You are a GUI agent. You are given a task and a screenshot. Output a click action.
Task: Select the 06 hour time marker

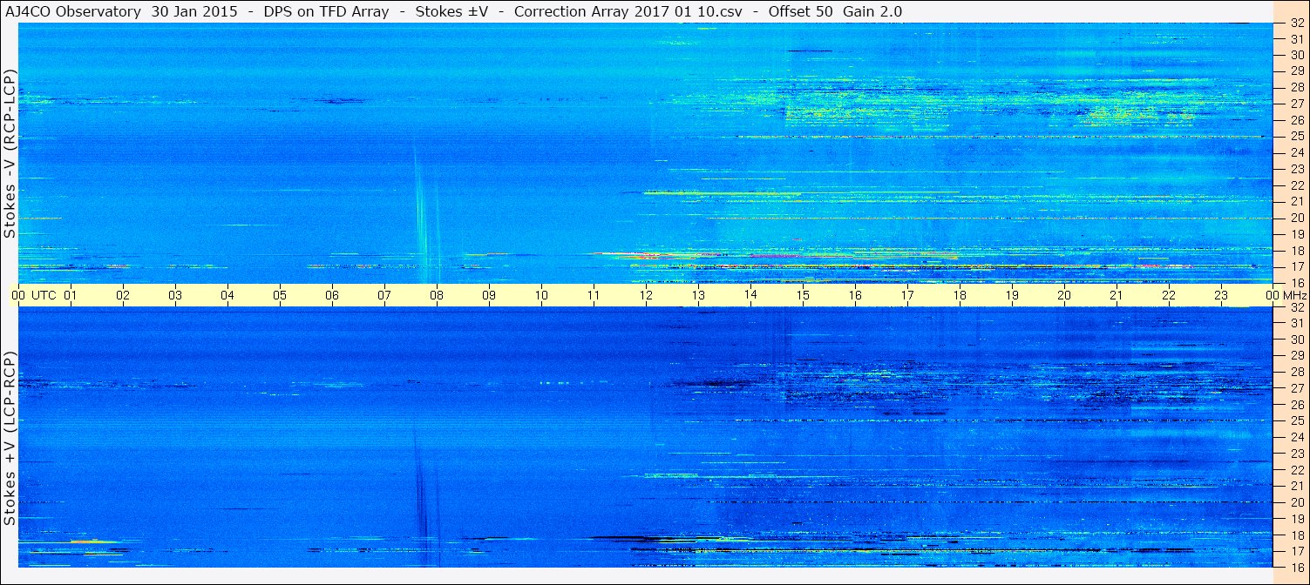click(332, 295)
